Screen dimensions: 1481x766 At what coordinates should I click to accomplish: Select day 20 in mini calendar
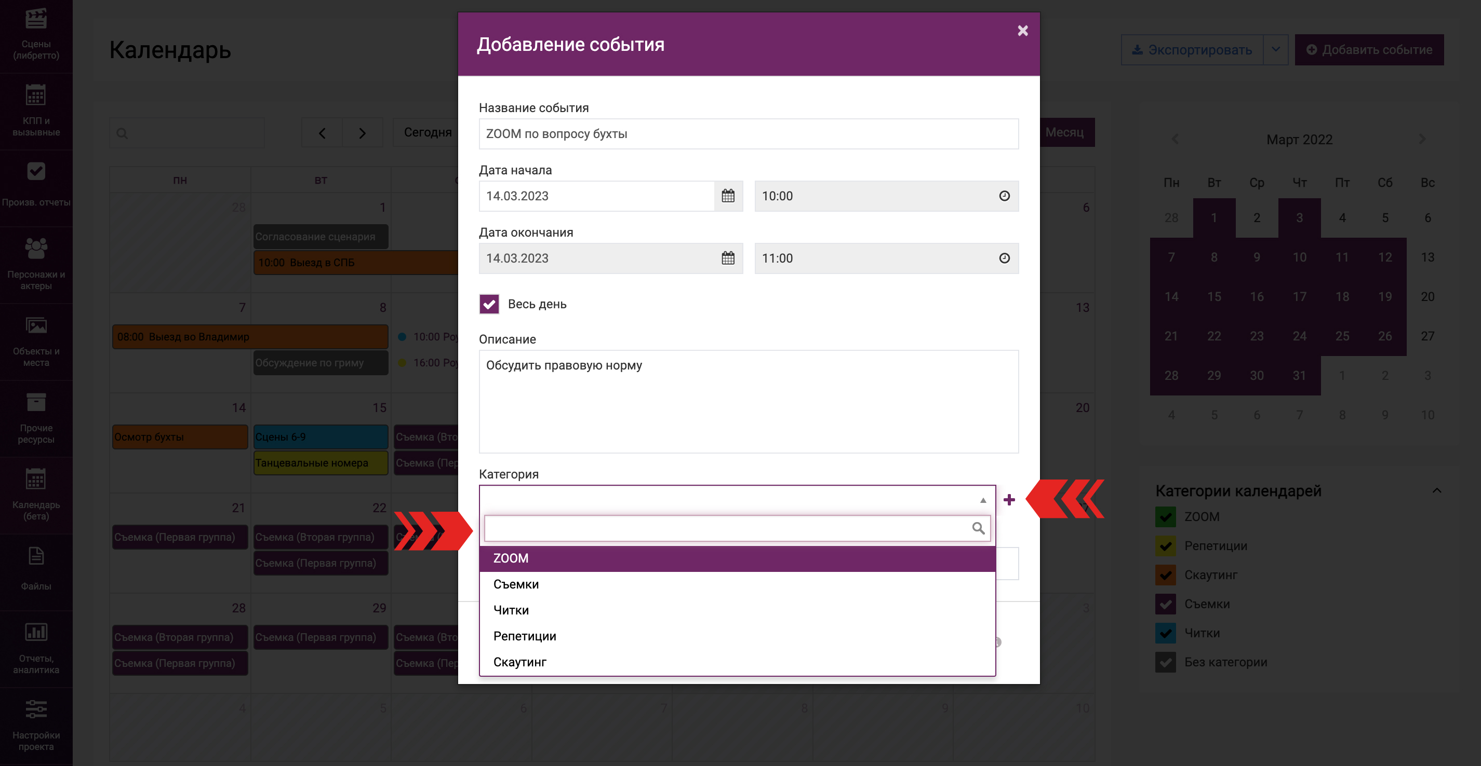pos(1427,297)
